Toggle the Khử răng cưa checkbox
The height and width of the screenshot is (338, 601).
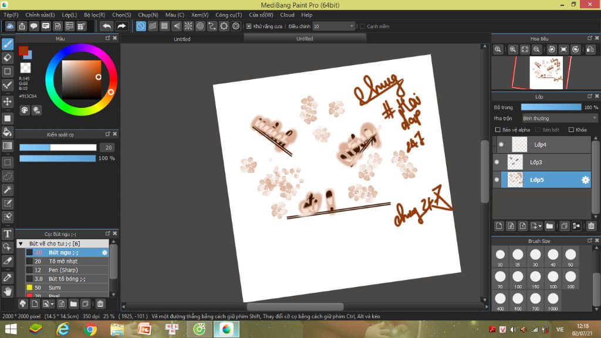click(249, 26)
